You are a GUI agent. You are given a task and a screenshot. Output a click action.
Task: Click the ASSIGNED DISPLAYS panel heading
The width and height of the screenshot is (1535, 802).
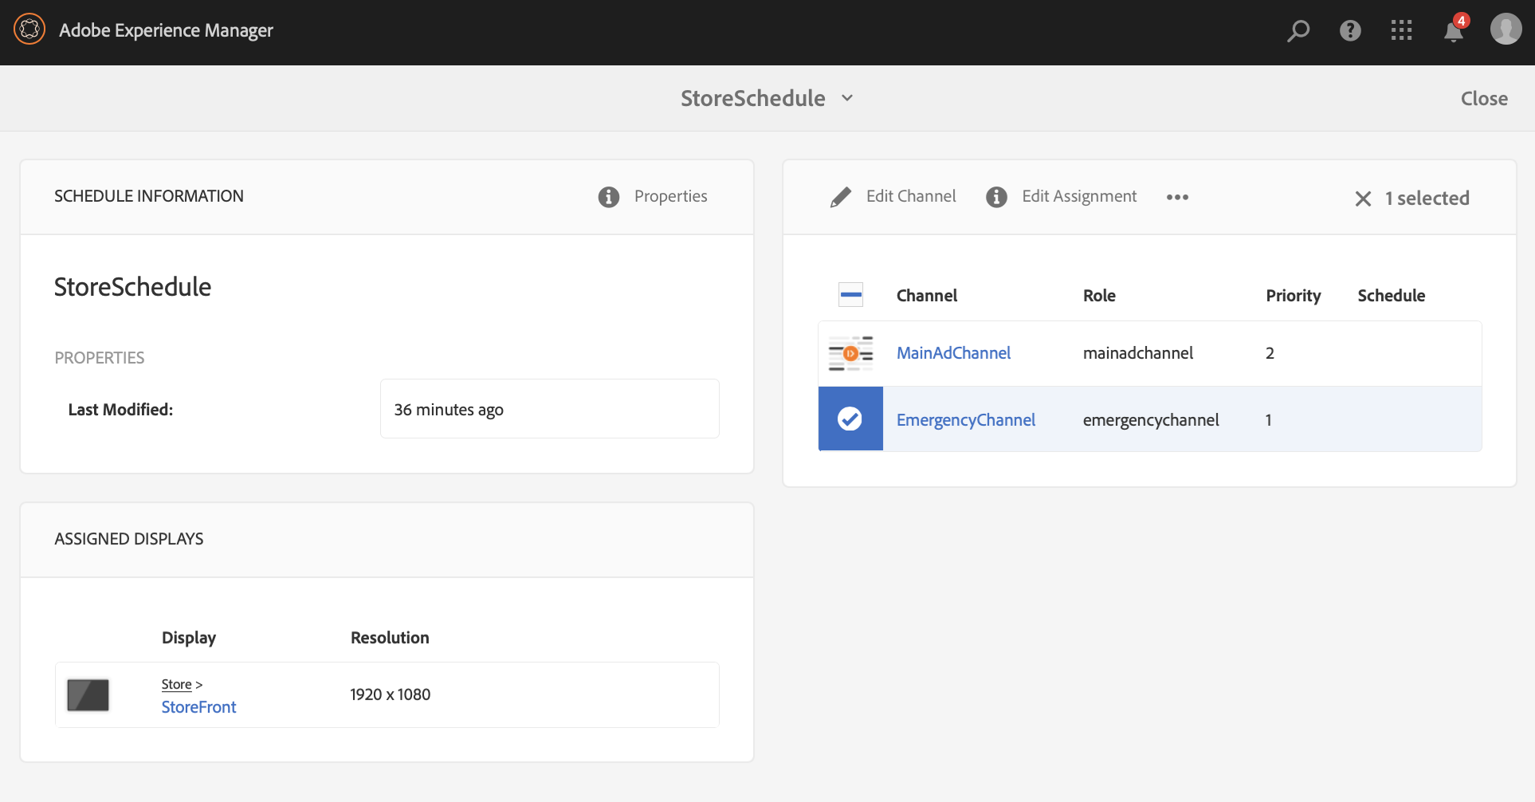(x=129, y=539)
